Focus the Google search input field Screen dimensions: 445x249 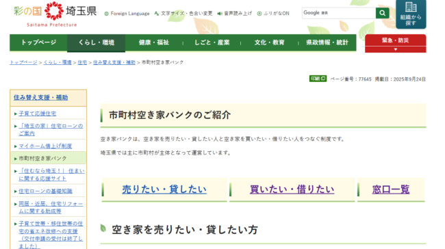click(339, 13)
